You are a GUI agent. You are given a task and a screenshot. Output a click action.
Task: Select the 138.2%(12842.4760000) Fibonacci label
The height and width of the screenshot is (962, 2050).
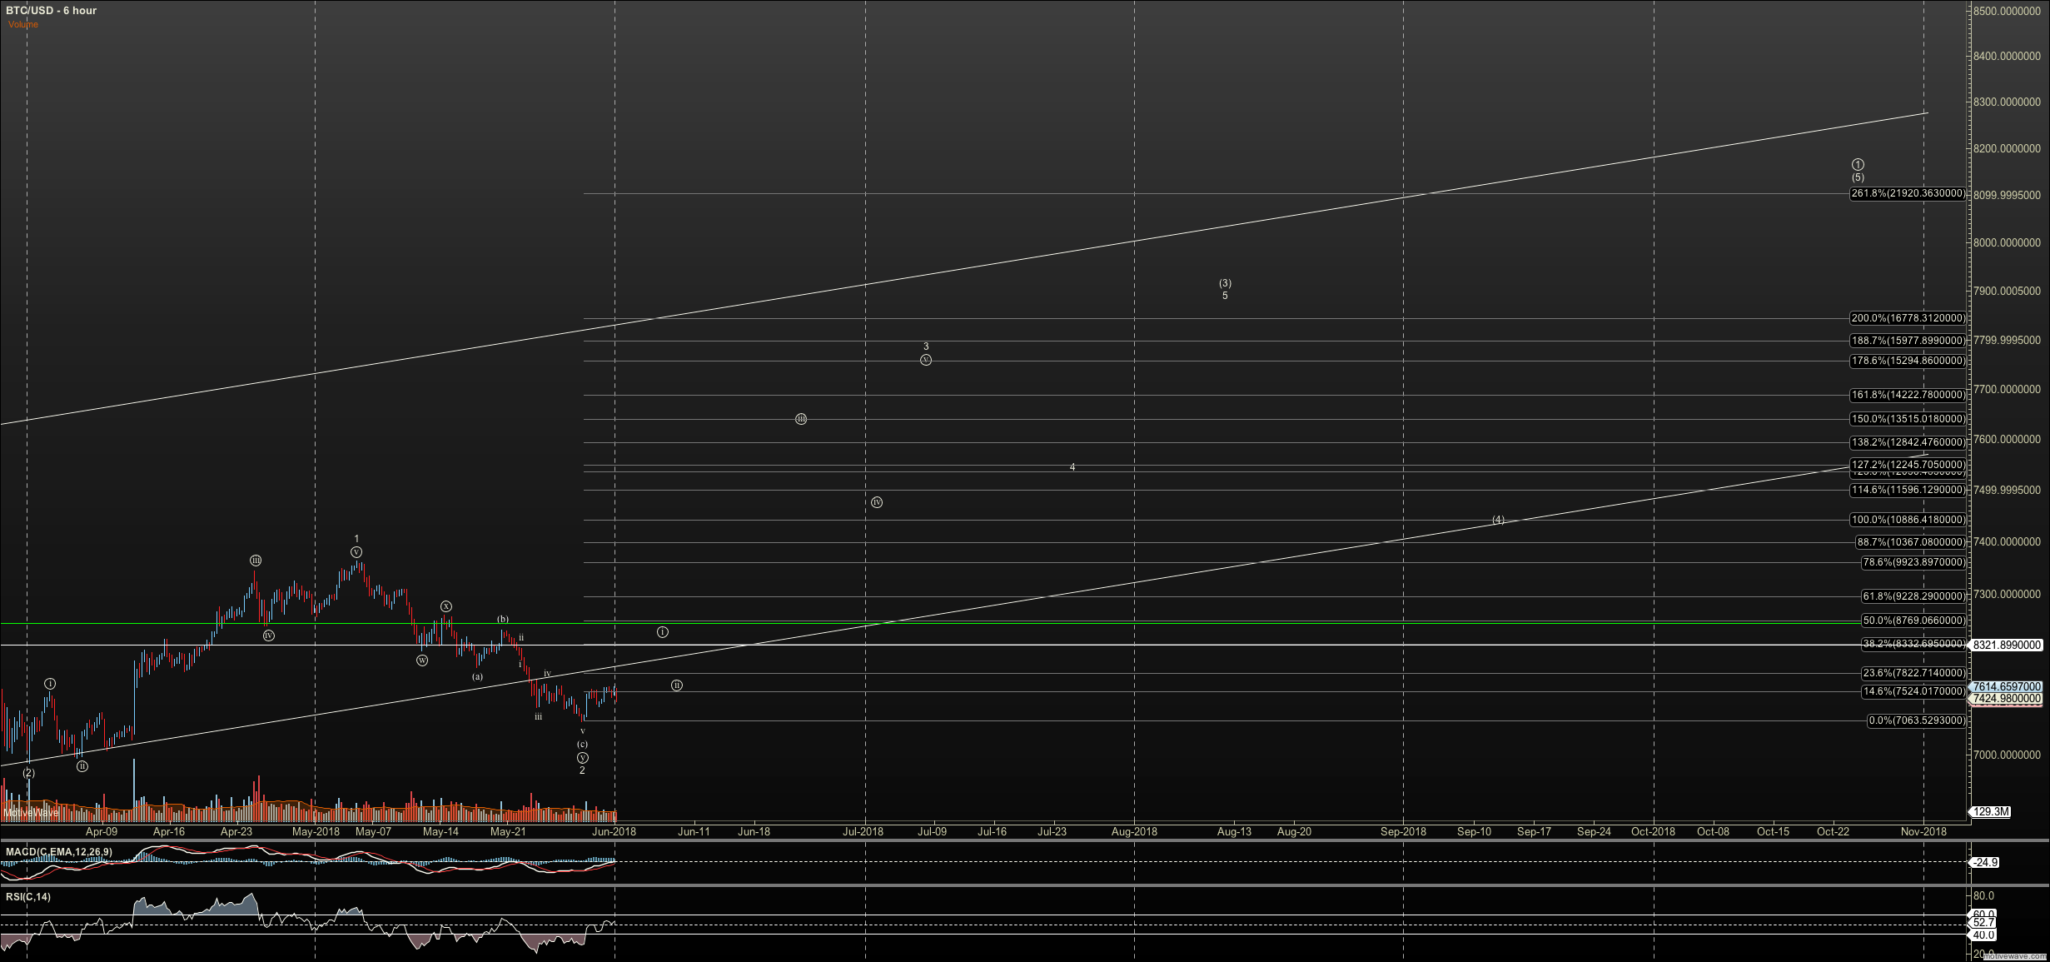click(1908, 442)
